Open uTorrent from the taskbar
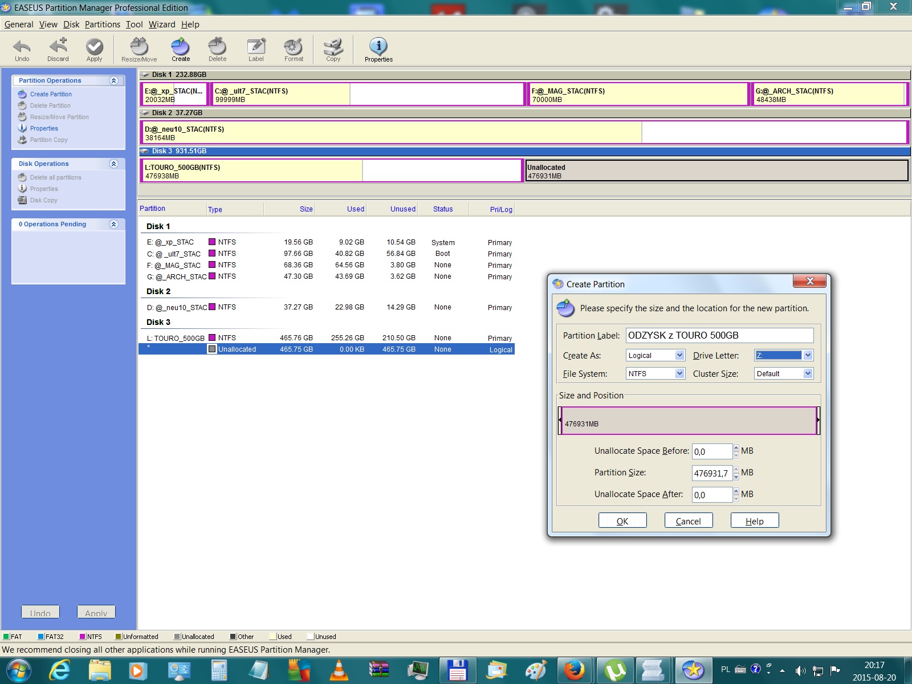Viewport: 912px width, 684px height. 615,670
